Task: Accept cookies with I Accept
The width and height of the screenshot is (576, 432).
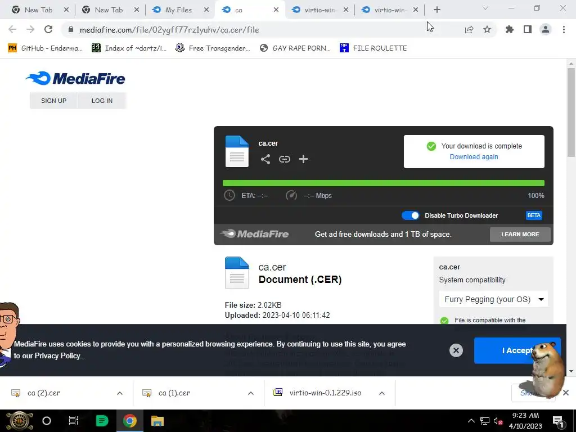Action: point(517,350)
